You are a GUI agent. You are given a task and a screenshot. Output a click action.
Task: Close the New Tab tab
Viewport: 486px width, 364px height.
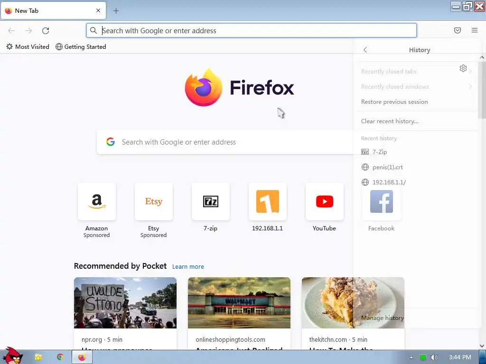98,10
